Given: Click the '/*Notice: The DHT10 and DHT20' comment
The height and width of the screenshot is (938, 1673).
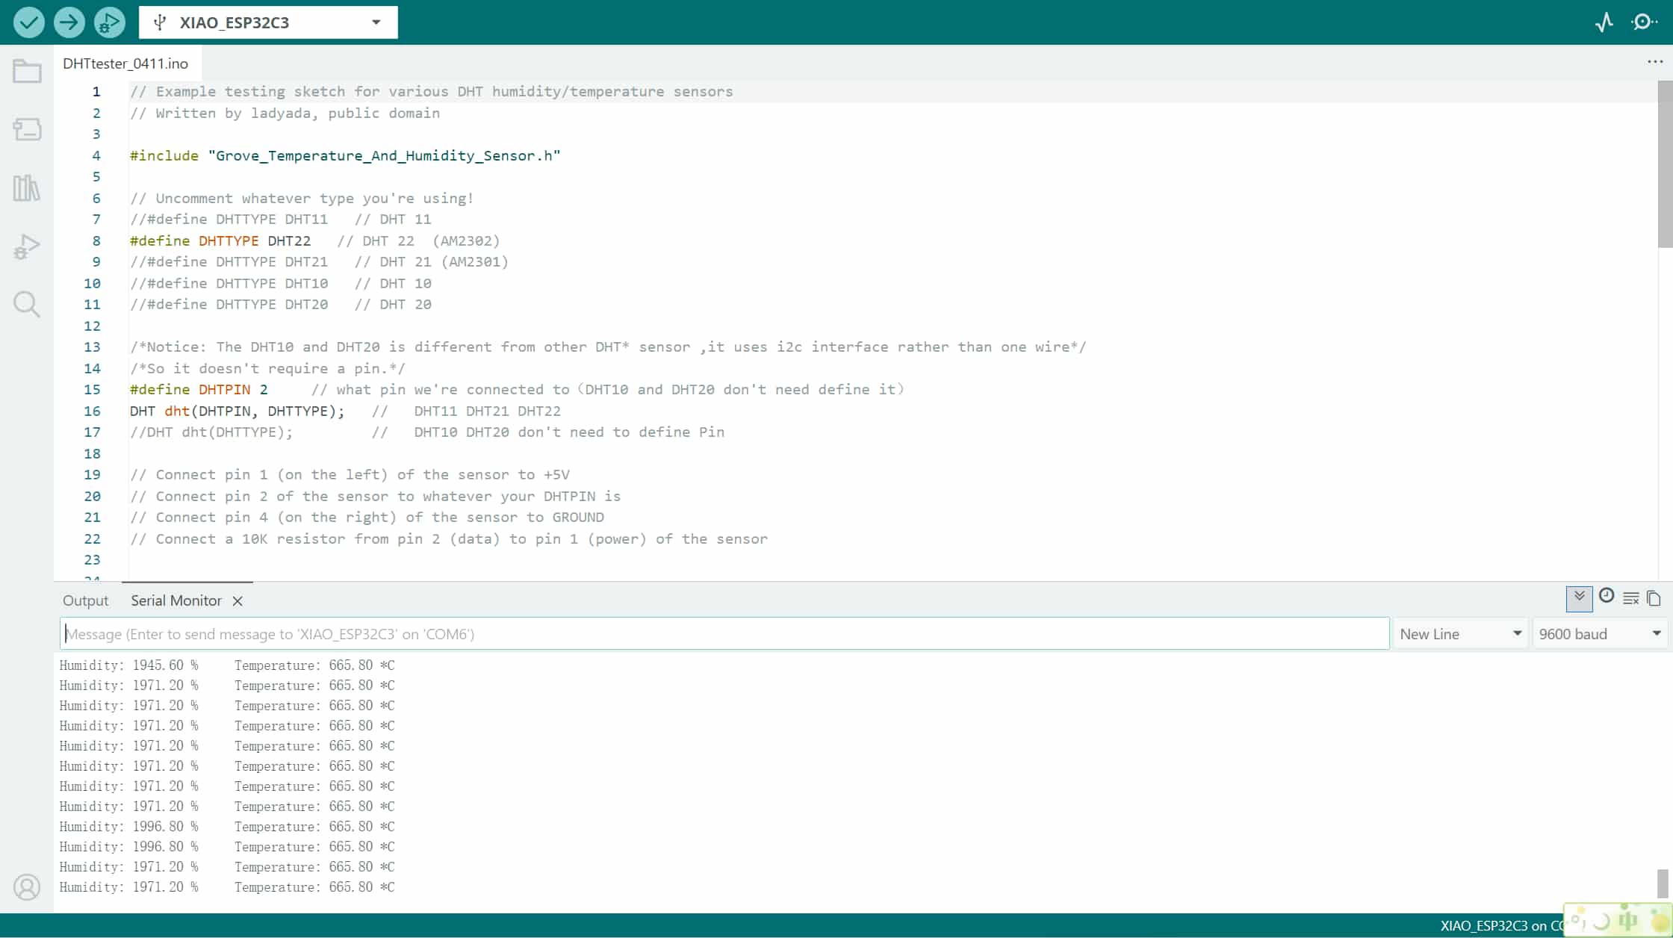Looking at the screenshot, I should pyautogui.click(x=608, y=347).
